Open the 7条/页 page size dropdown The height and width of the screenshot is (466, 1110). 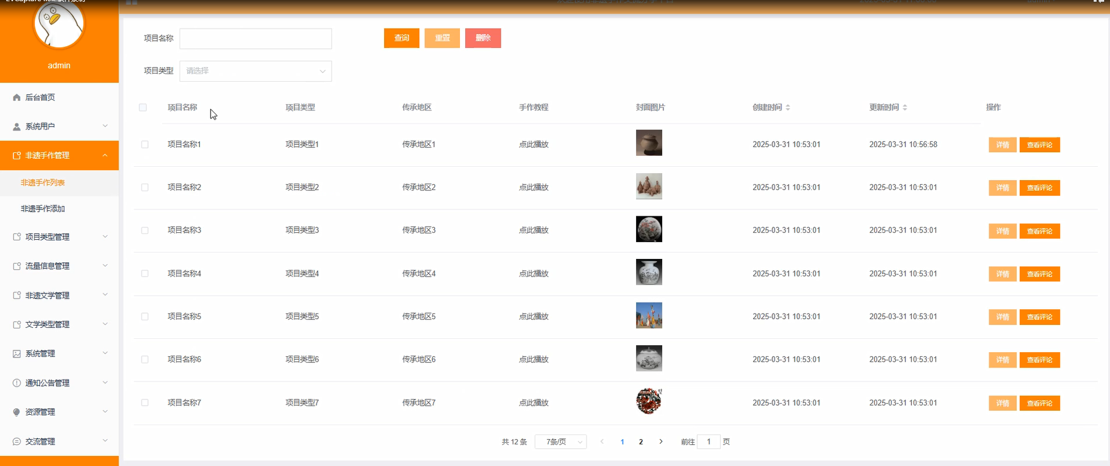point(560,442)
